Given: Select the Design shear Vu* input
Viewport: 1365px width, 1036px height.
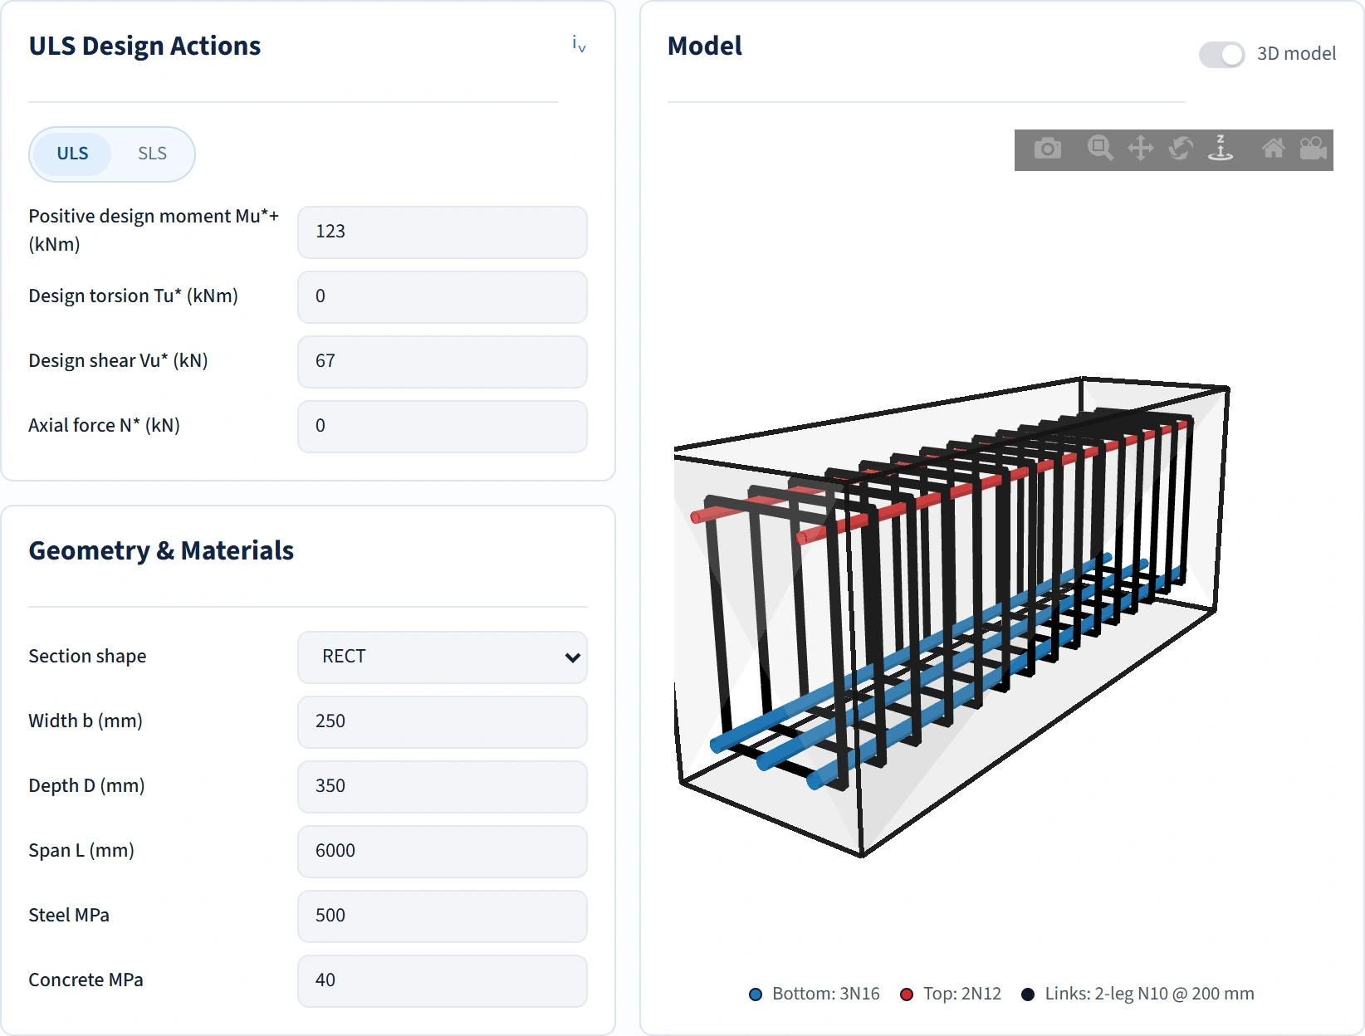Looking at the screenshot, I should 443,361.
